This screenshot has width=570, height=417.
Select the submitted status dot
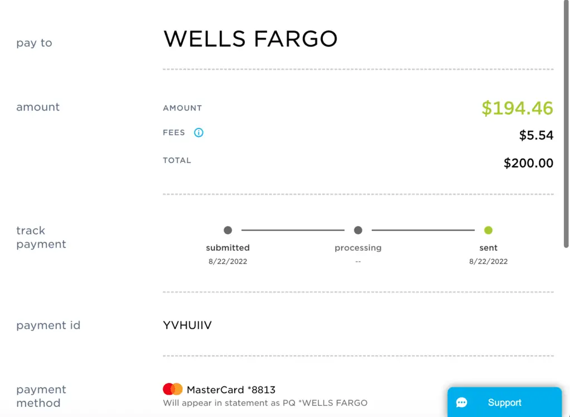[x=228, y=230]
